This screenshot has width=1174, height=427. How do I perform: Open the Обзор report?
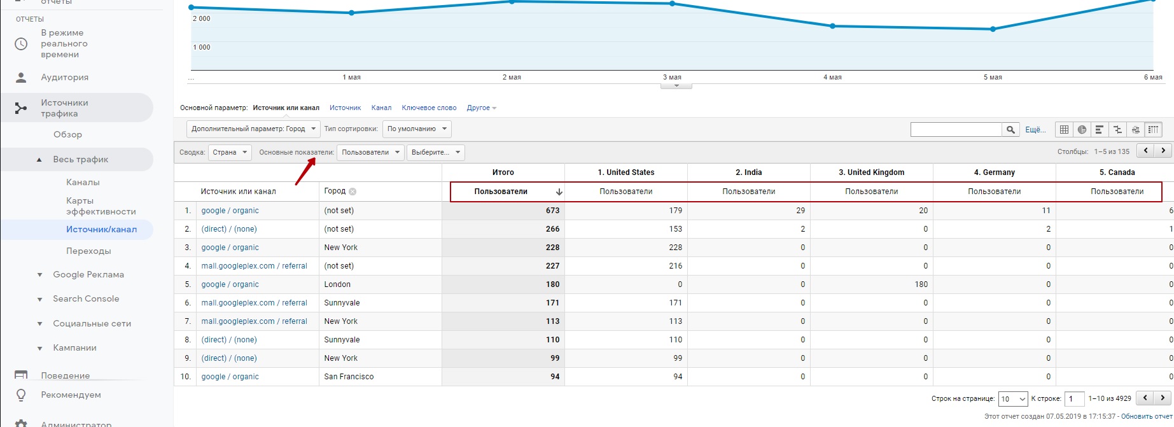67,134
